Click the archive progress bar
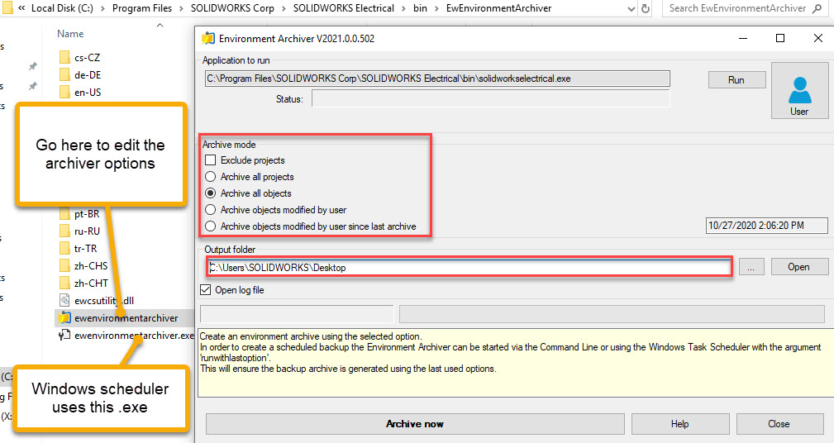The height and width of the screenshot is (443, 834). coord(612,314)
